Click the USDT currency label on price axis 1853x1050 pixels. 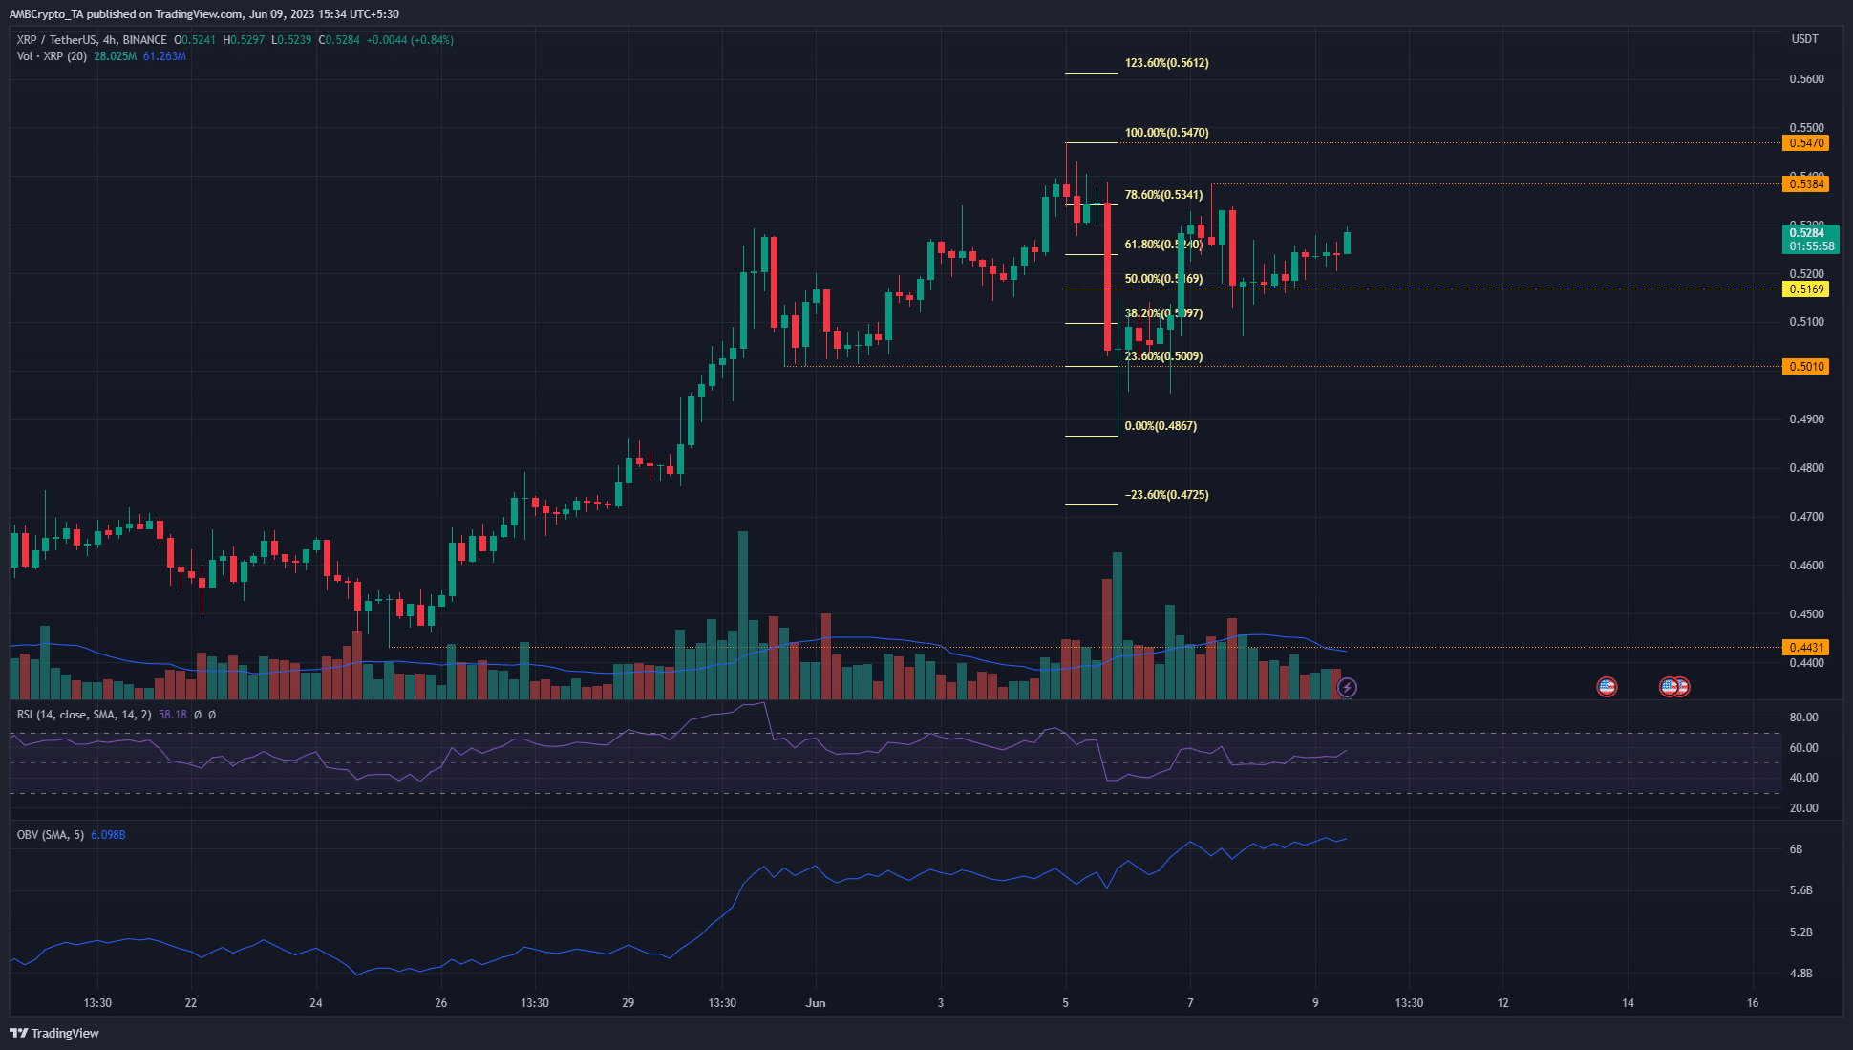tap(1804, 39)
